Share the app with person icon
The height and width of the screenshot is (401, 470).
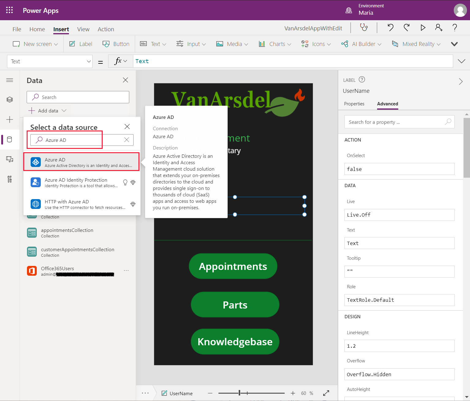[x=439, y=28]
